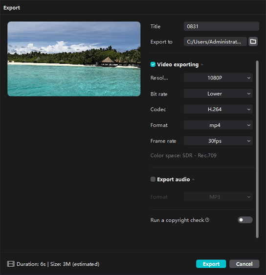
Task: Click the film strip duration icon
Action: pyautogui.click(x=11, y=264)
